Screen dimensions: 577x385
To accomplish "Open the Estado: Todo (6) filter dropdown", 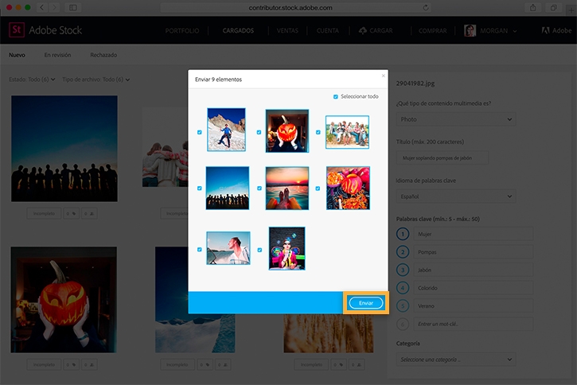I will tap(32, 80).
